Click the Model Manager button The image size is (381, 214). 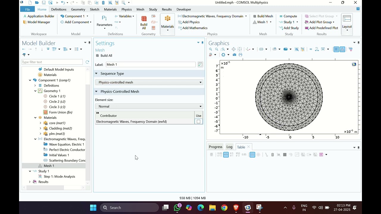click(x=37, y=22)
